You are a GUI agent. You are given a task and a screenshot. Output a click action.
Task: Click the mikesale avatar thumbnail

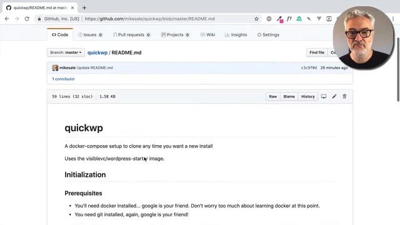(x=55, y=68)
